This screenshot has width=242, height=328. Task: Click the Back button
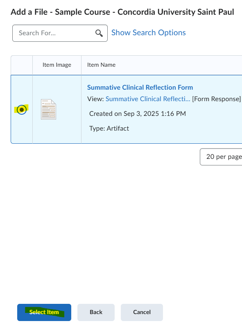pos(96,312)
